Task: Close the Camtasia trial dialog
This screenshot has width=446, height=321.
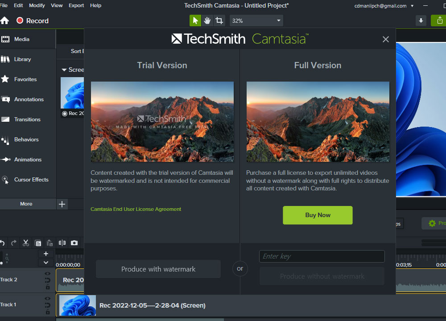Action: coord(385,39)
